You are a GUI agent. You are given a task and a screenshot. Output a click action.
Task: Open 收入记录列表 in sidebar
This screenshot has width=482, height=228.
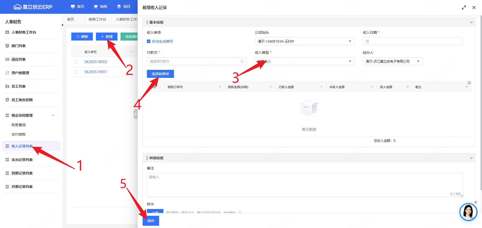pos(31,146)
